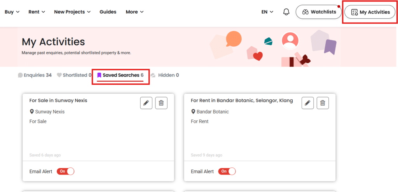Click the Manage past enquiries description text

coord(77,53)
